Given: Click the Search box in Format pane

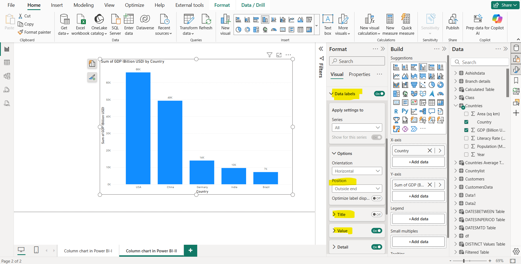Looking at the screenshot, I should coord(357,61).
